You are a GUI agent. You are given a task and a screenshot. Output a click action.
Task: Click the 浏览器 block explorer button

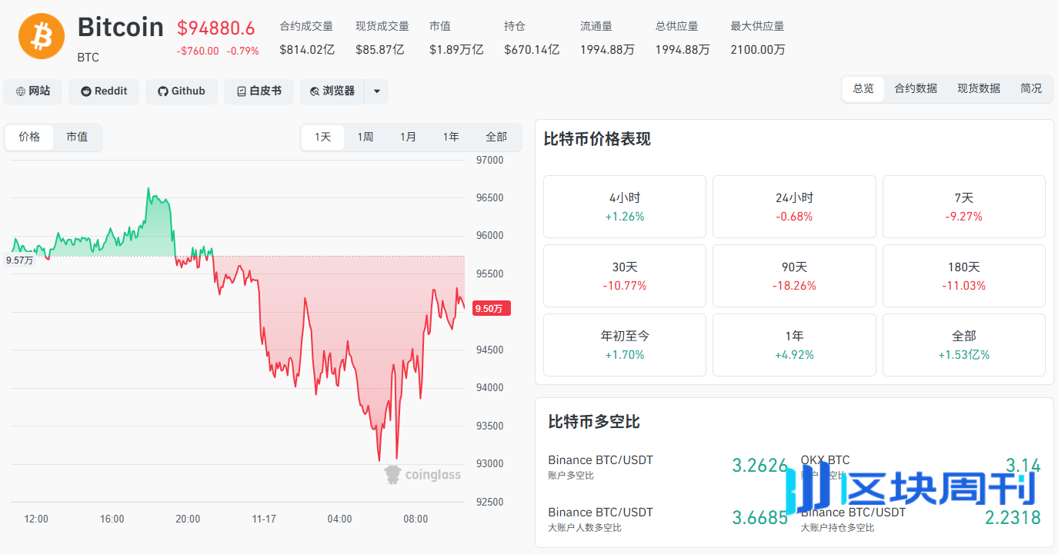pos(332,91)
